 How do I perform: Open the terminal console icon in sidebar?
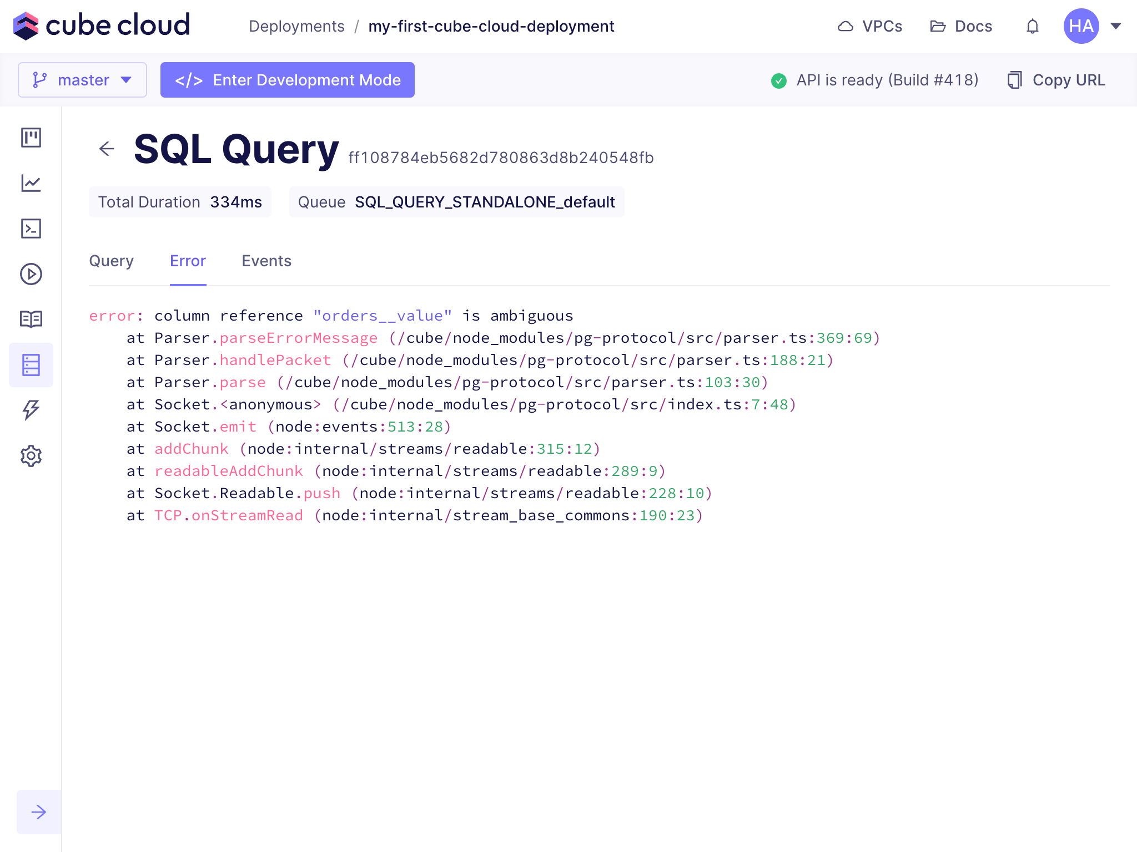(31, 229)
